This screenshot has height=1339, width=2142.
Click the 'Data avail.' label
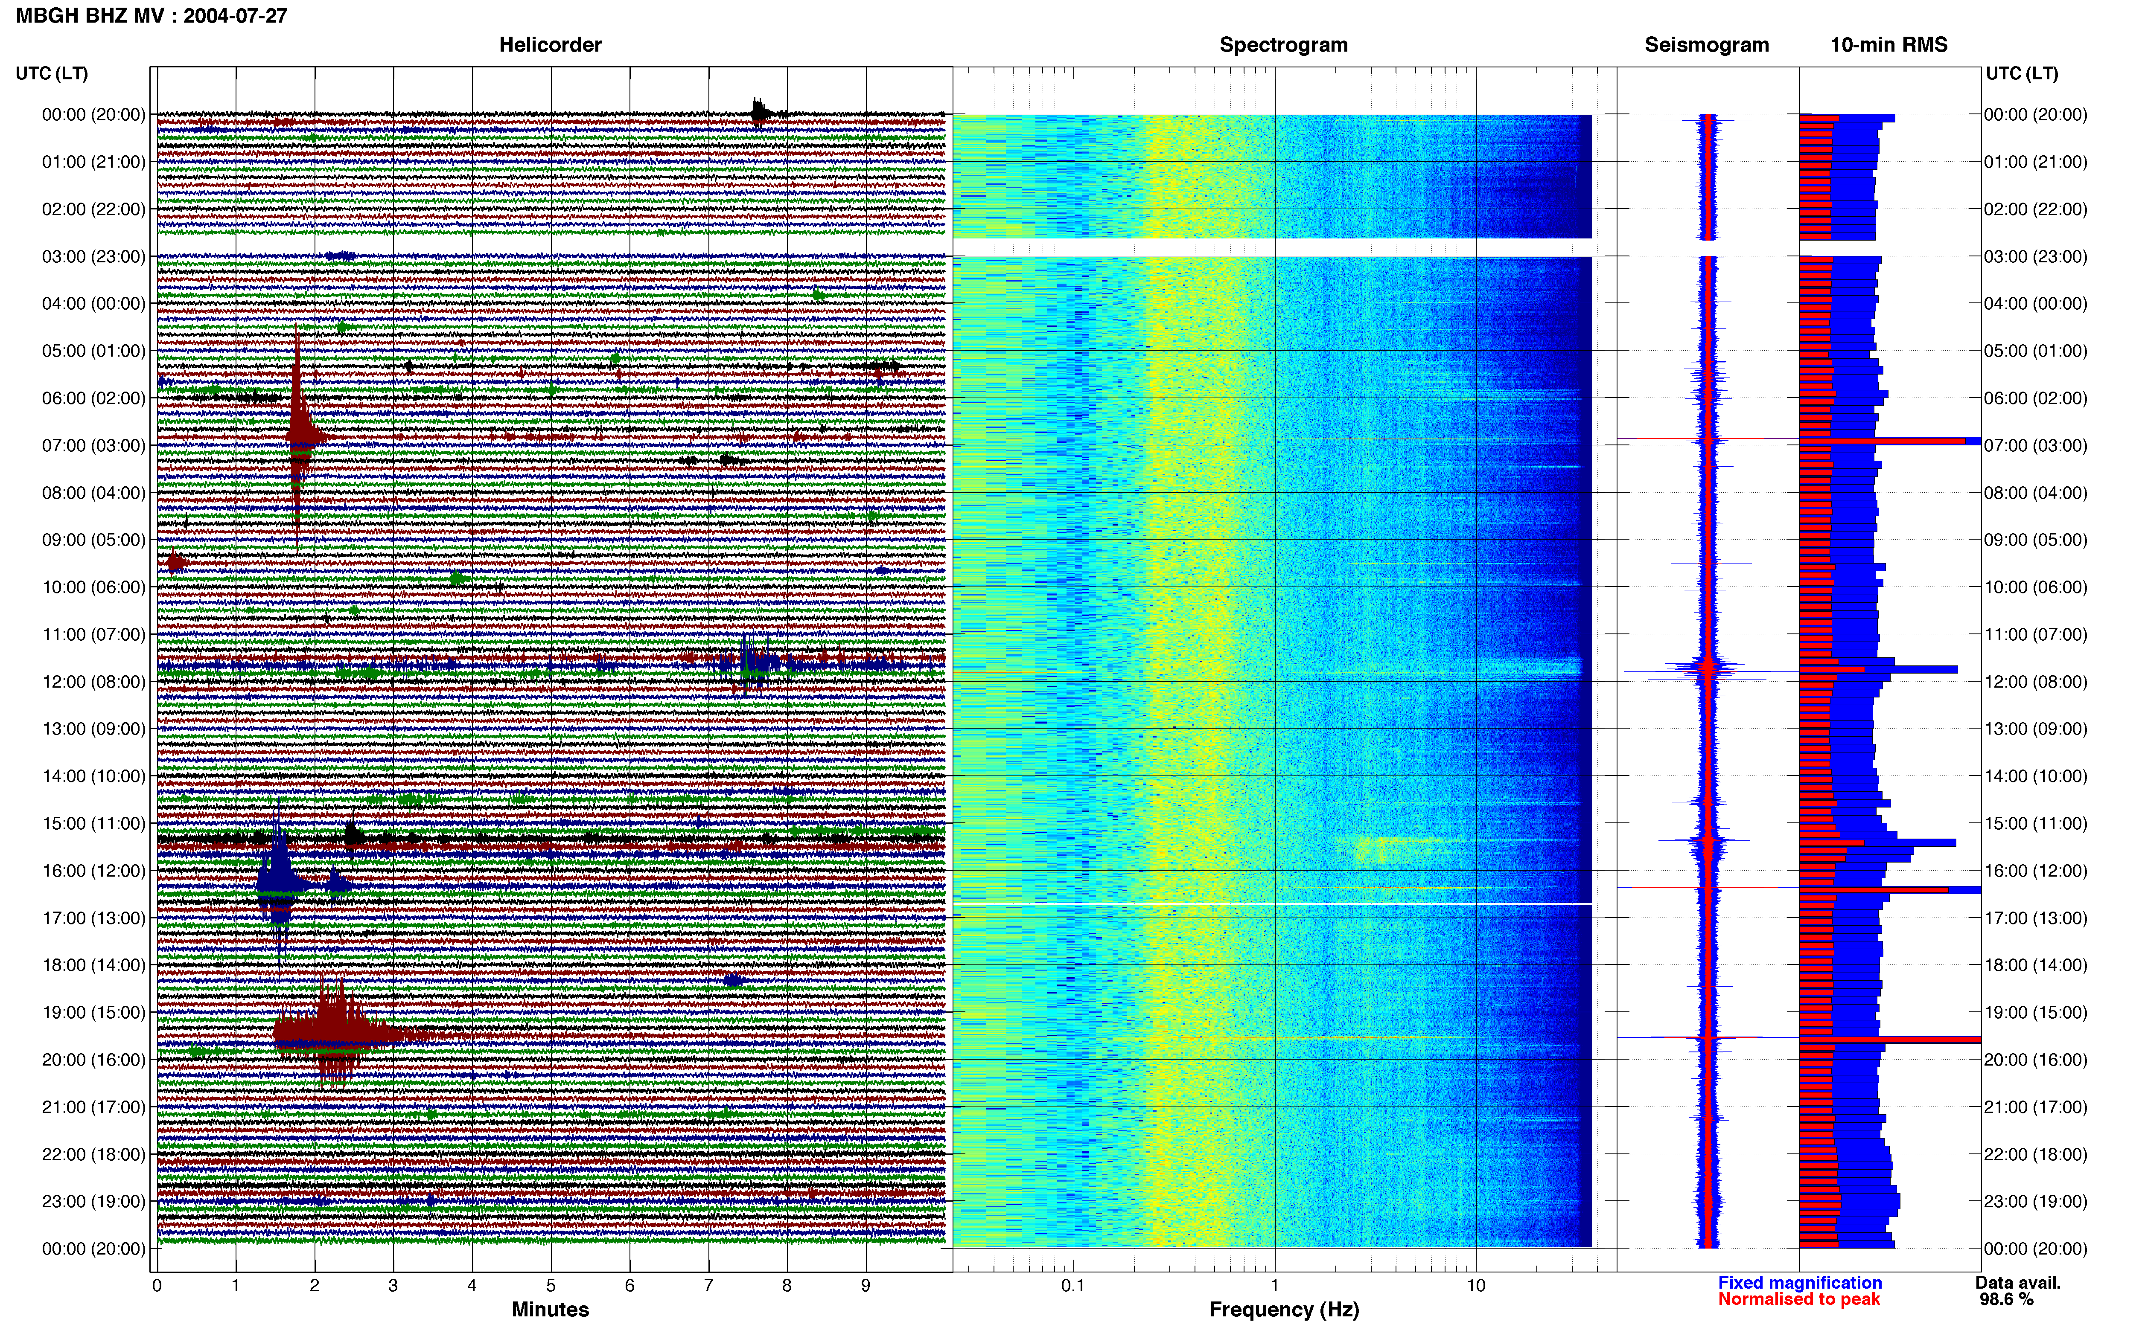(x=2018, y=1282)
